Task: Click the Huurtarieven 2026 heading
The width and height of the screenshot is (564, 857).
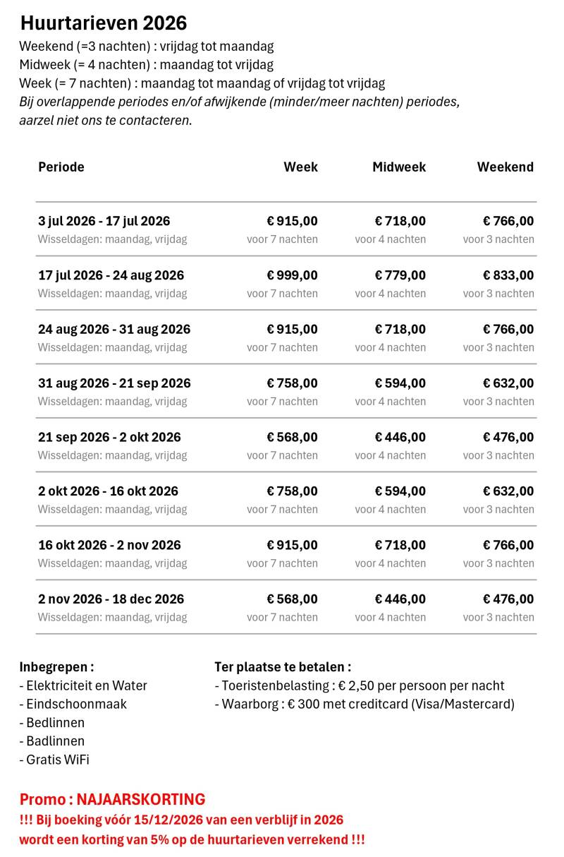Action: (104, 23)
